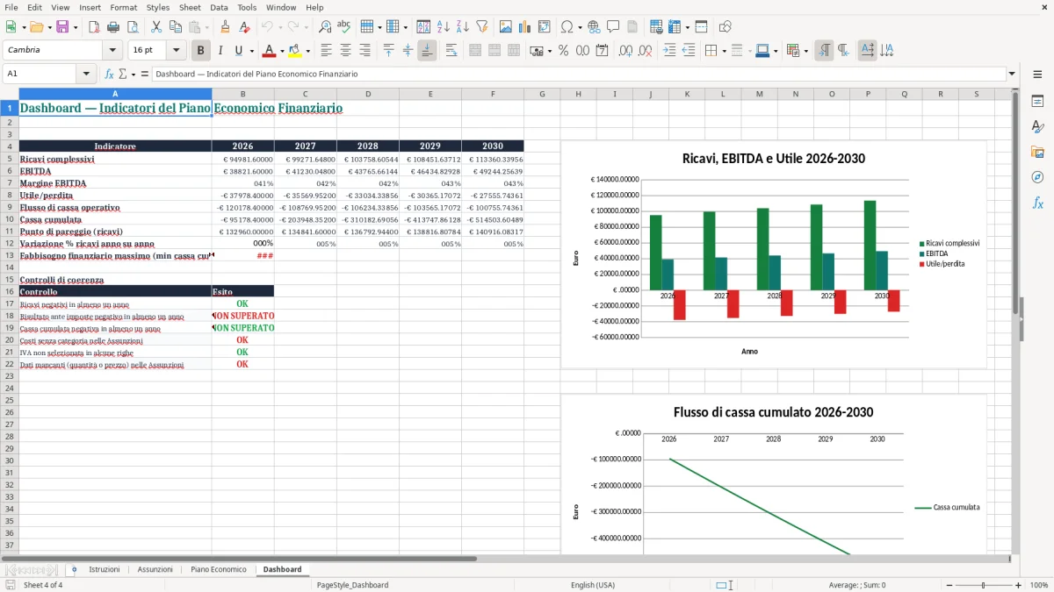This screenshot has width=1054, height=592.
Task: Sort ascending icon
Action: [444, 27]
